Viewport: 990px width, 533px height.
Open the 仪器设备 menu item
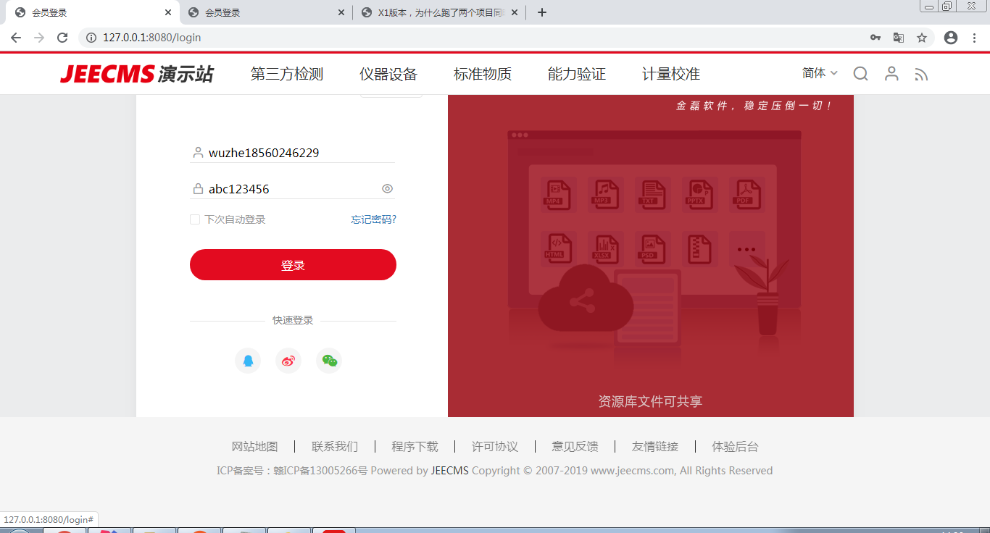pyautogui.click(x=388, y=74)
